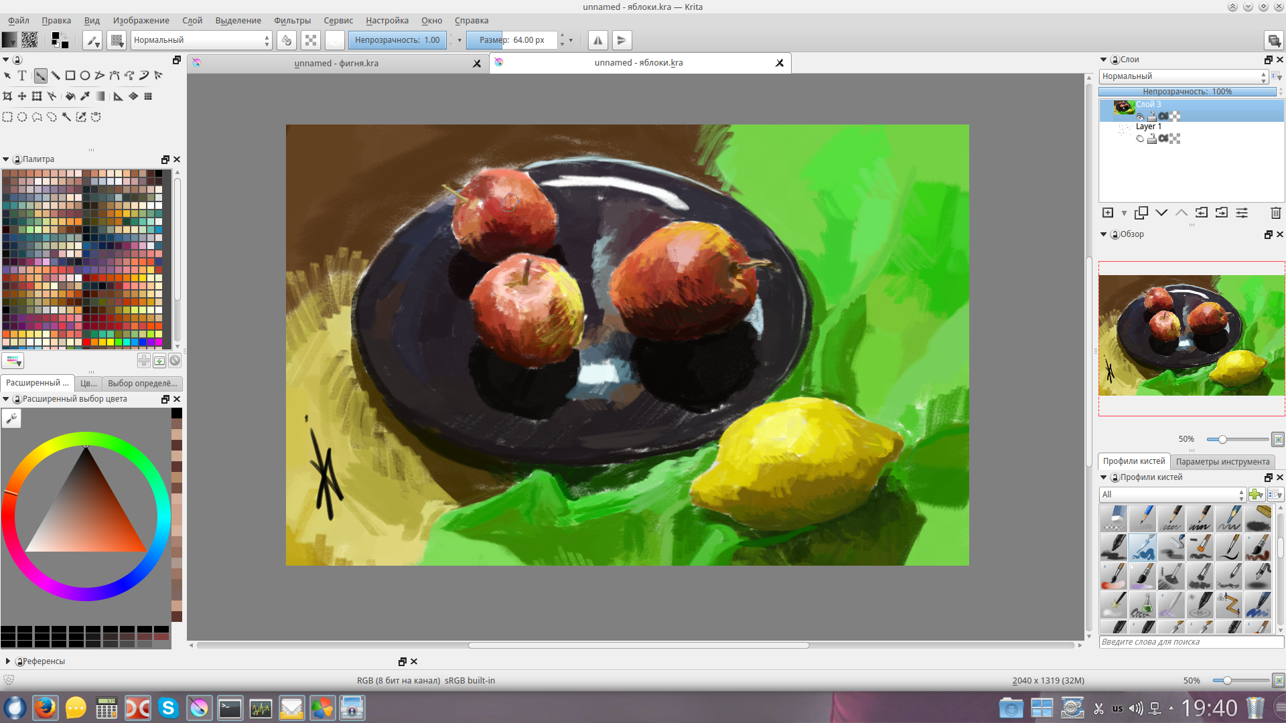Viewport: 1286px width, 723px height.
Task: Lock the Слои docker with padlock icon
Action: point(1115,60)
